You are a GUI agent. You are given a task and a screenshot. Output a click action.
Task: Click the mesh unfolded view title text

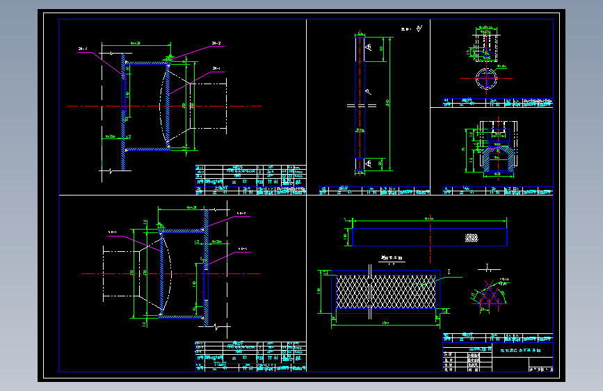point(392,258)
